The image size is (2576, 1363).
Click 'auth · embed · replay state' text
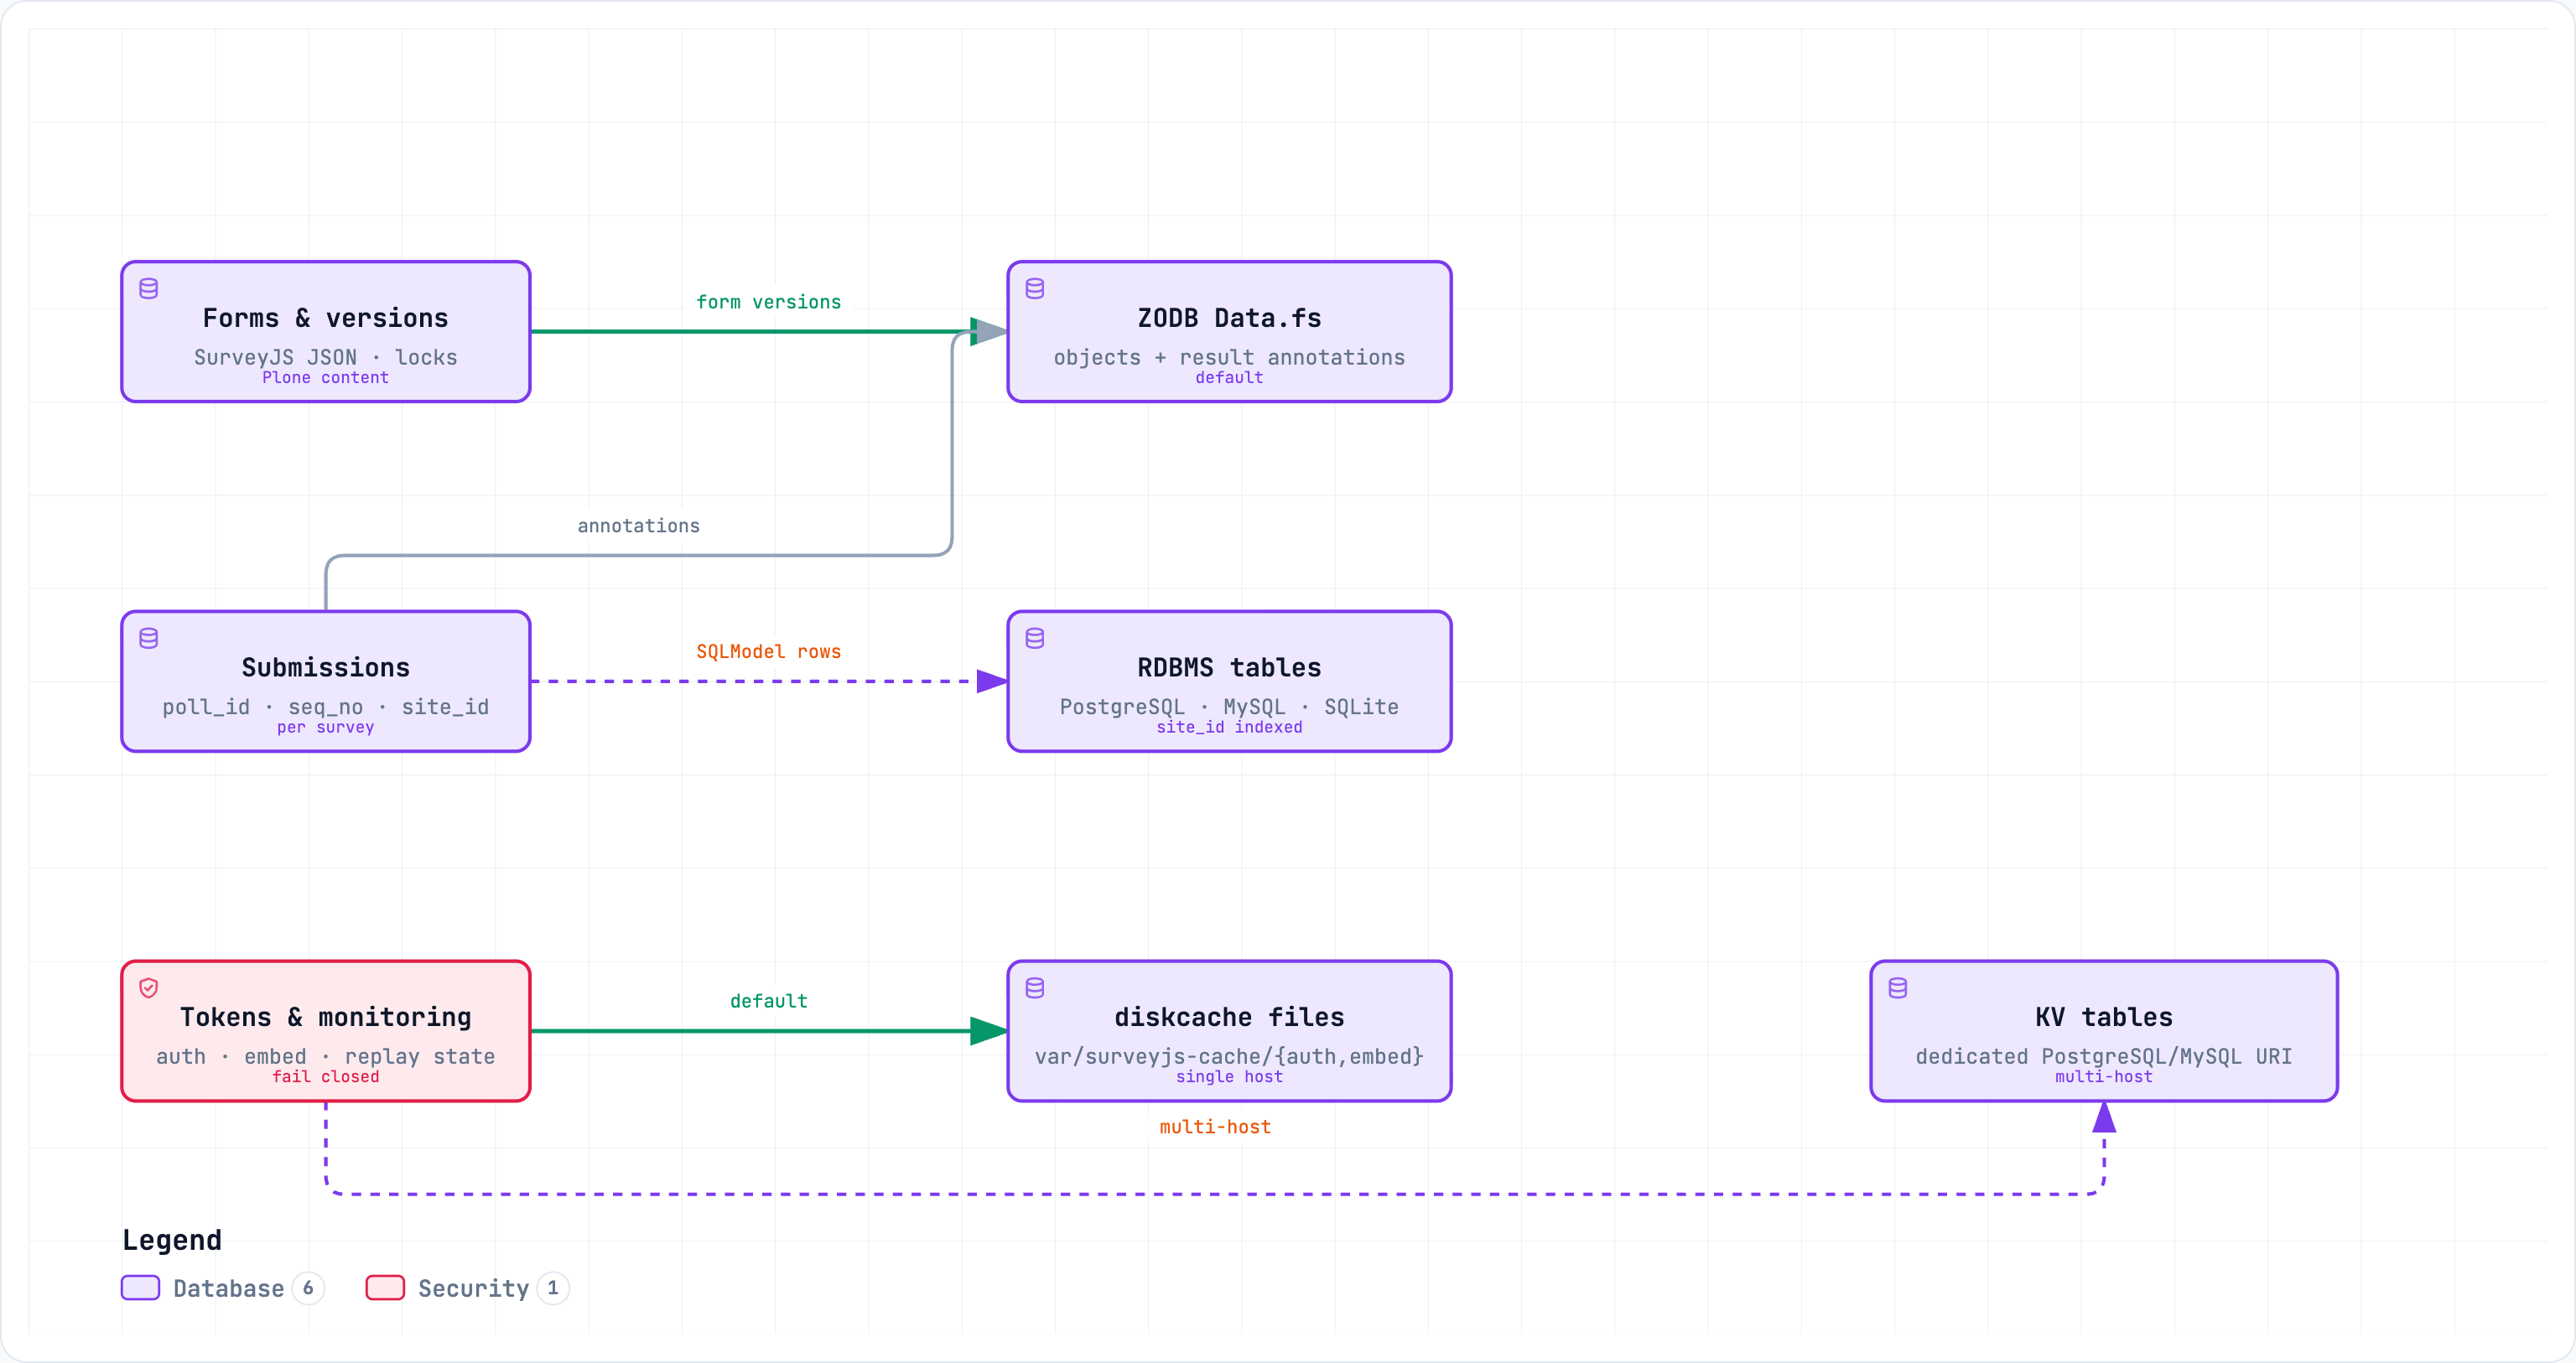[x=326, y=1056]
